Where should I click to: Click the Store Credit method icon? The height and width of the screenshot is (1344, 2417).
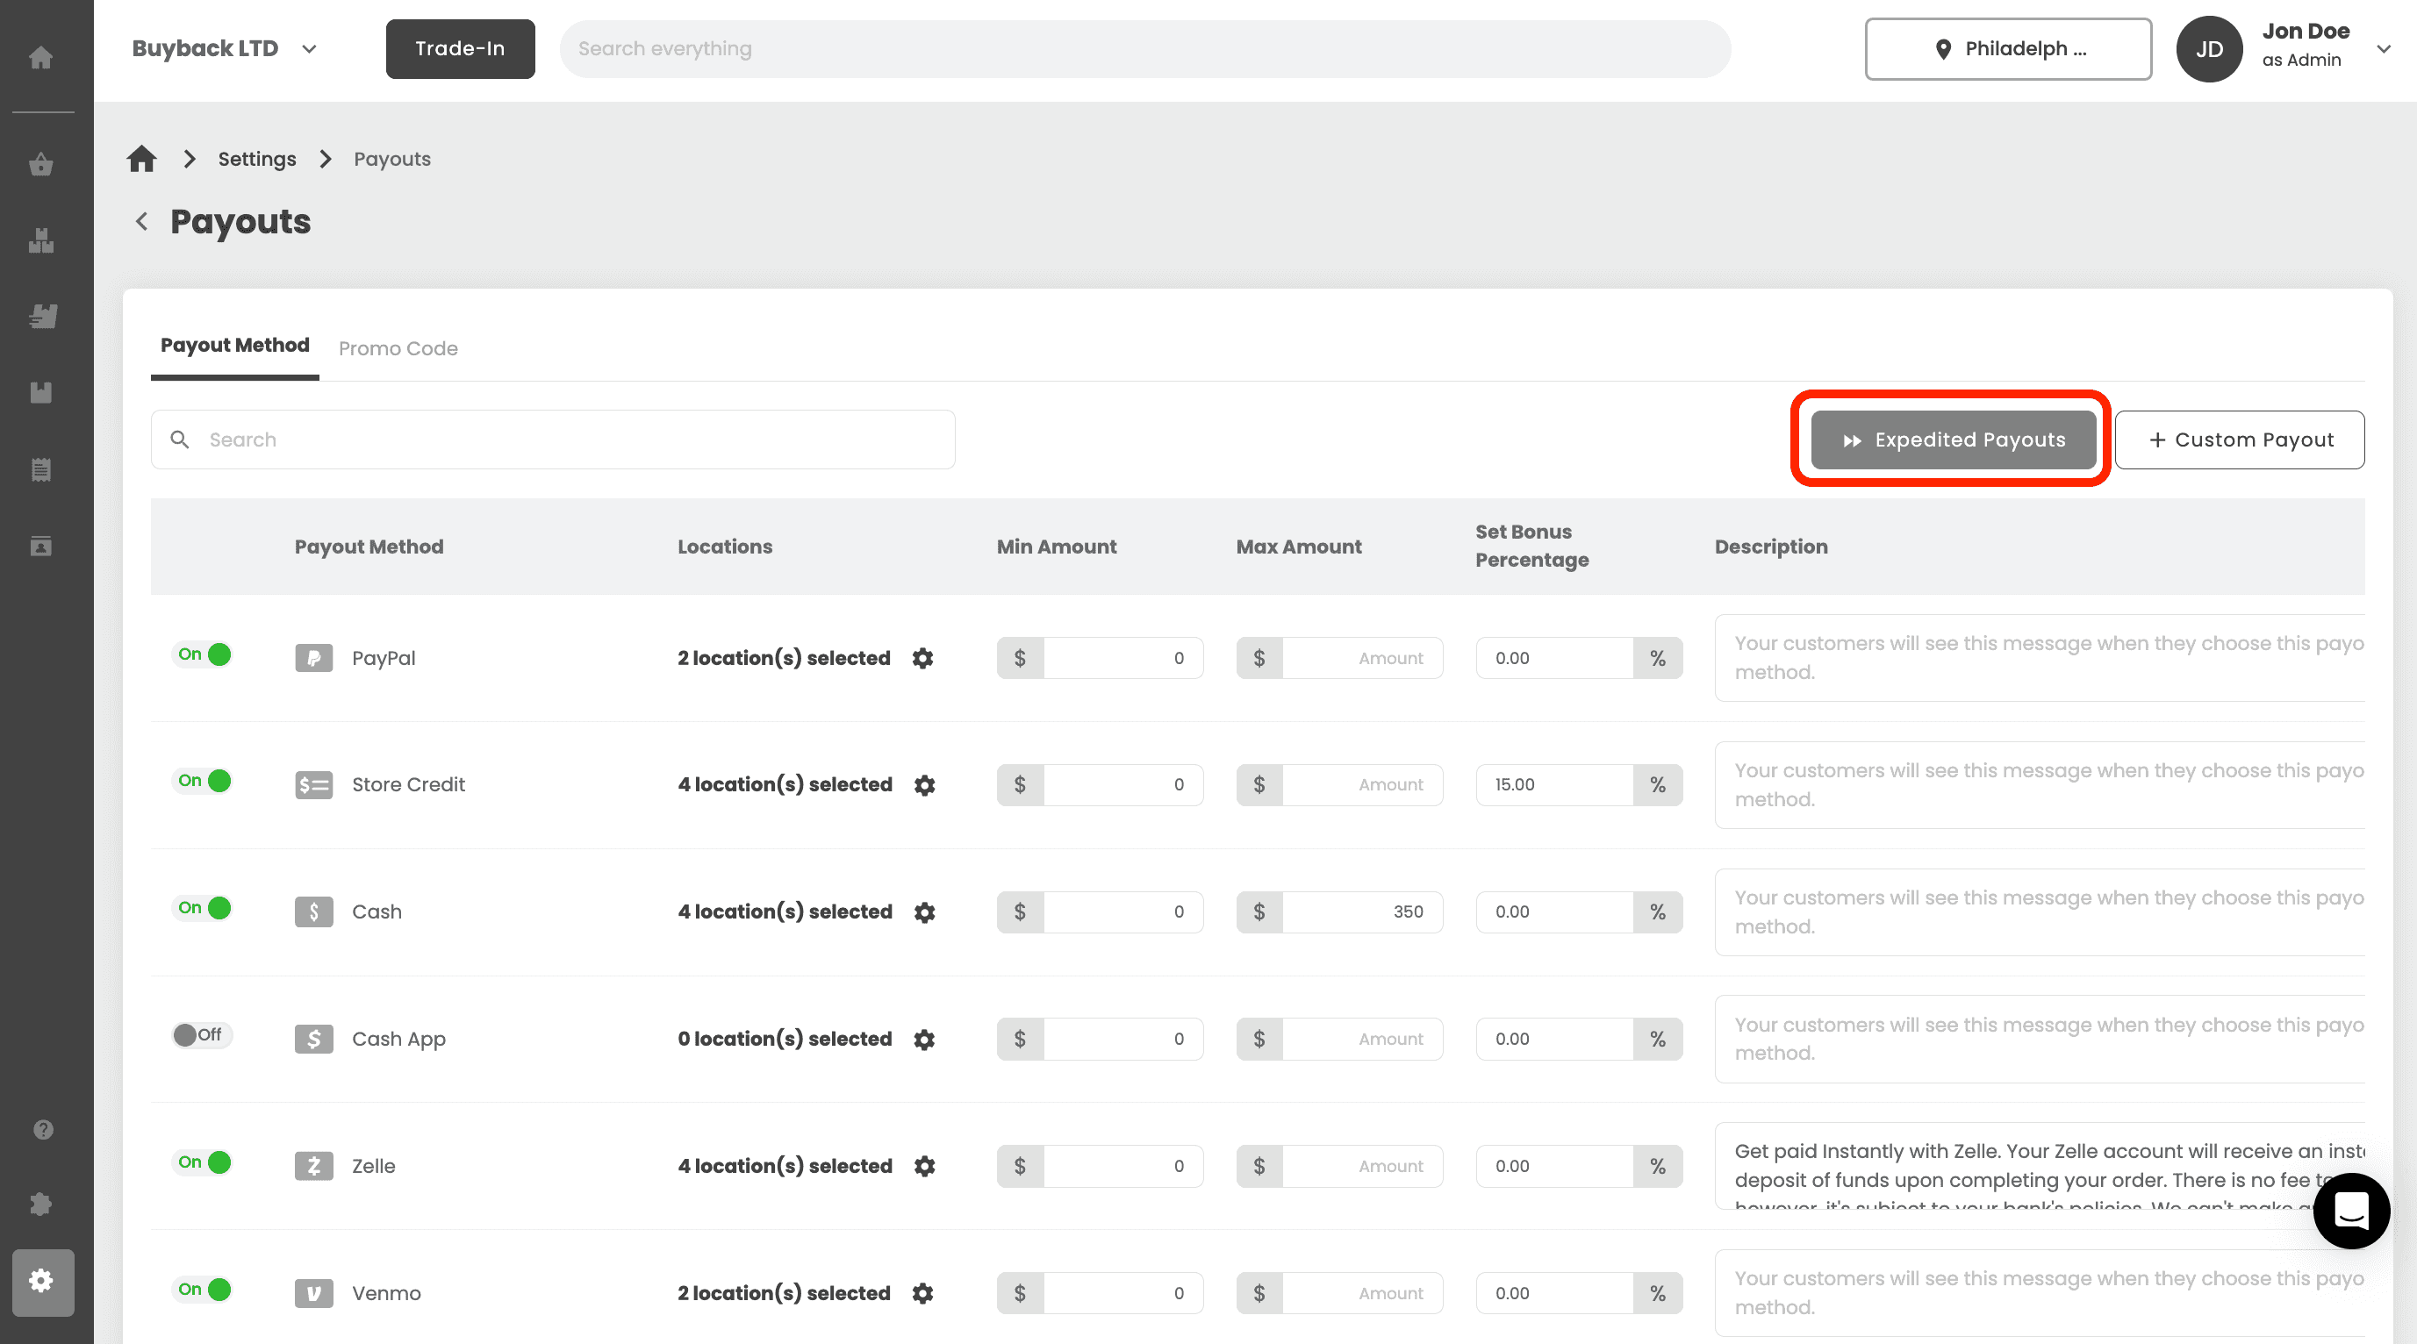pyautogui.click(x=313, y=785)
